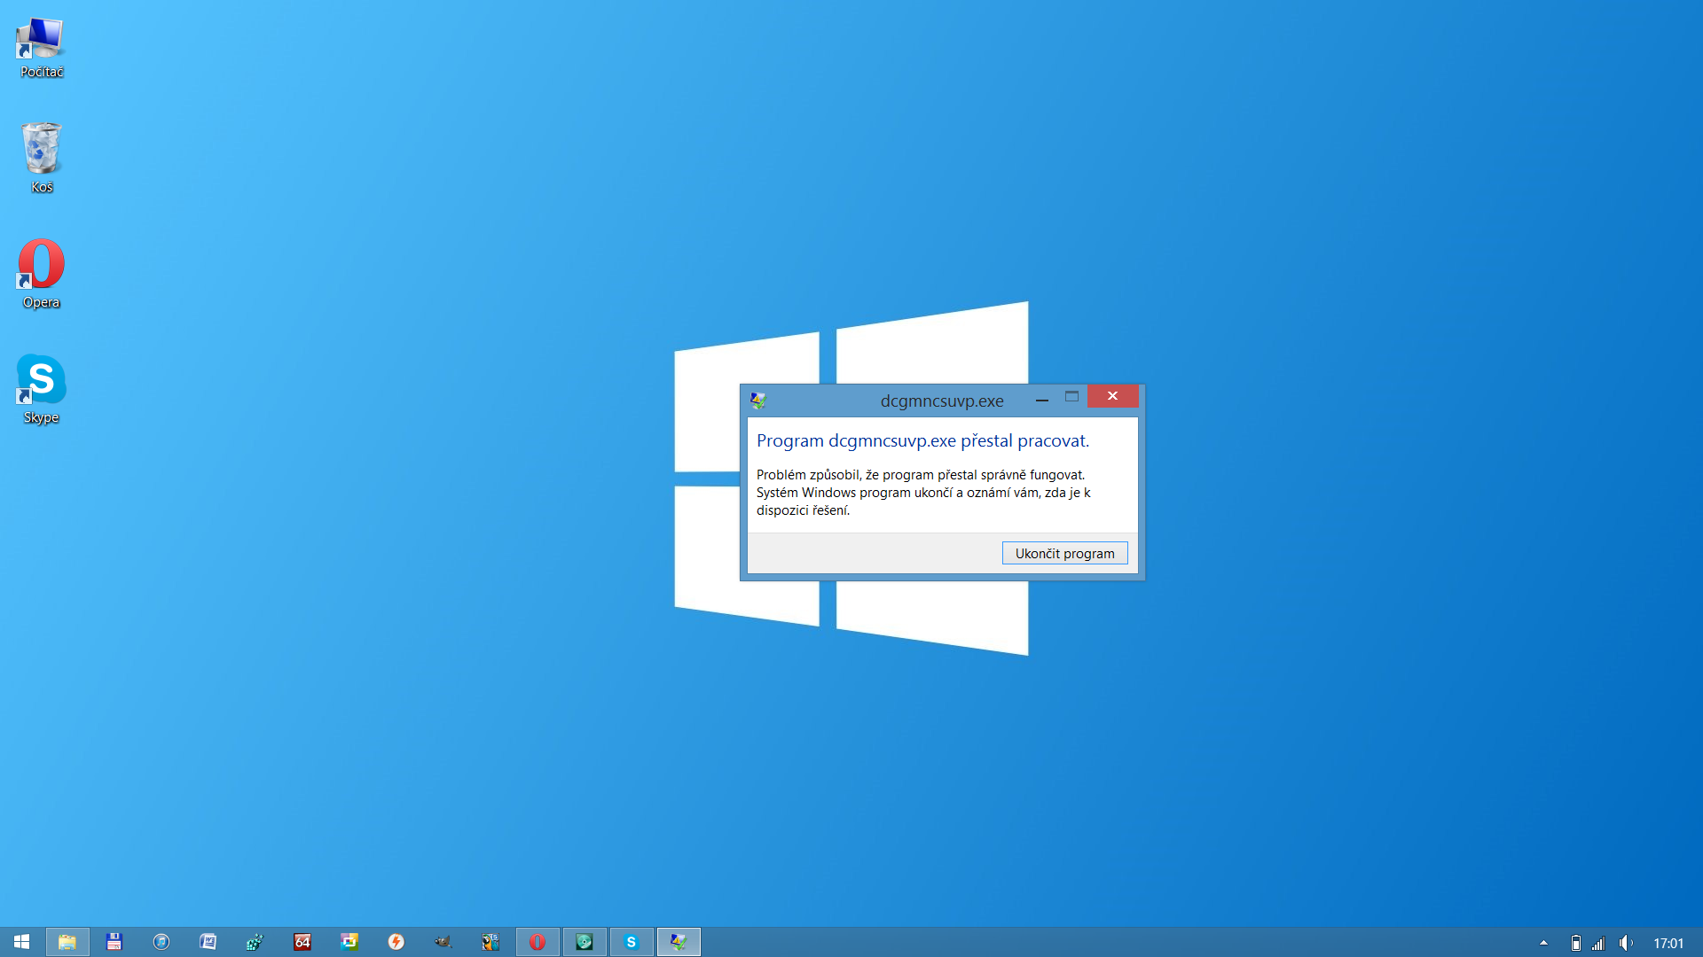Close the dcgmncsuvp.exe error dialog
Viewport: 1703px width, 957px height.
click(1112, 396)
